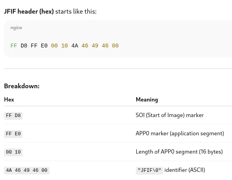The image size is (232, 180).
Task: Click the "JFIF\0" inline code identifier
Action: pos(149,170)
